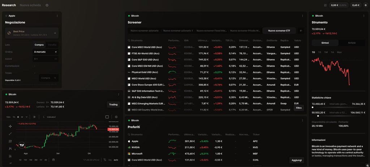
Task: Click the NVIDIA logo in Preferiti
Action: click(129, 148)
